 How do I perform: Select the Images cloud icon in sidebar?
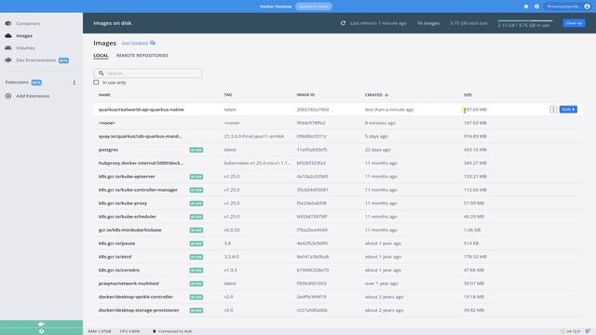coord(8,35)
